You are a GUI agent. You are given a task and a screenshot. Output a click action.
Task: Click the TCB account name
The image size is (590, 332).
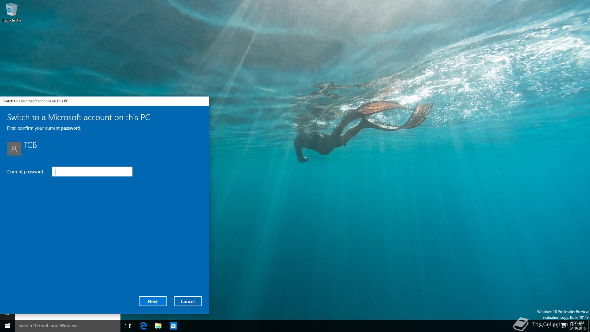(x=30, y=145)
